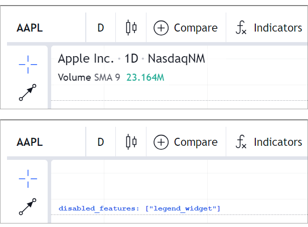Click the Volume SMA 9 legend entry
The height and width of the screenshot is (227, 308).
click(89, 78)
